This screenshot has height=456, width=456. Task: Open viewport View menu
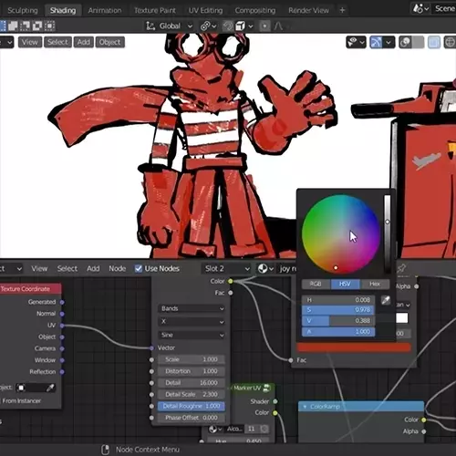[x=30, y=42]
